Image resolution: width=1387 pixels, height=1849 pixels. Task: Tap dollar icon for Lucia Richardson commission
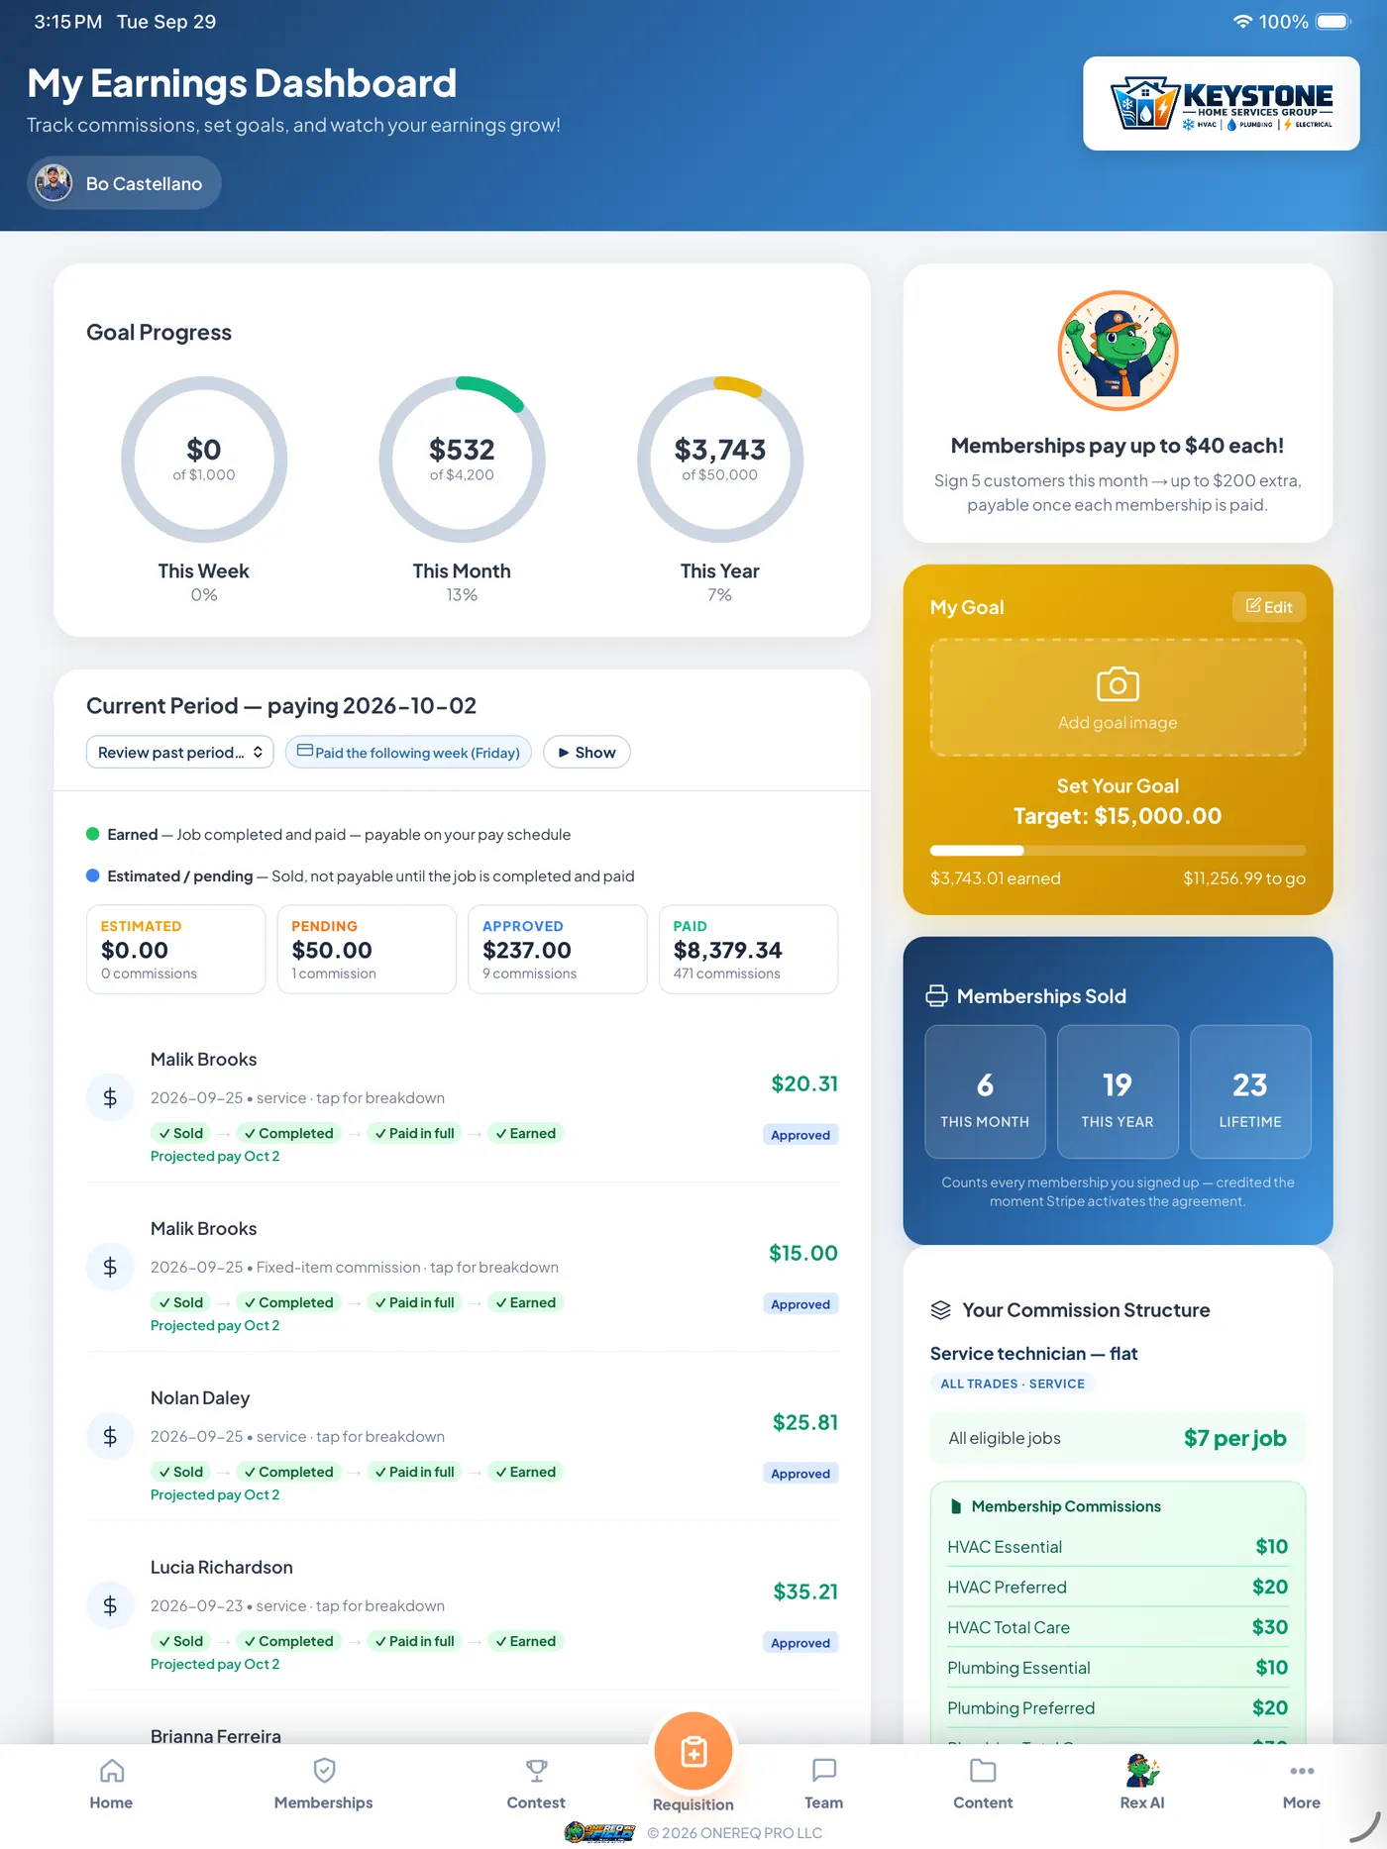110,1605
